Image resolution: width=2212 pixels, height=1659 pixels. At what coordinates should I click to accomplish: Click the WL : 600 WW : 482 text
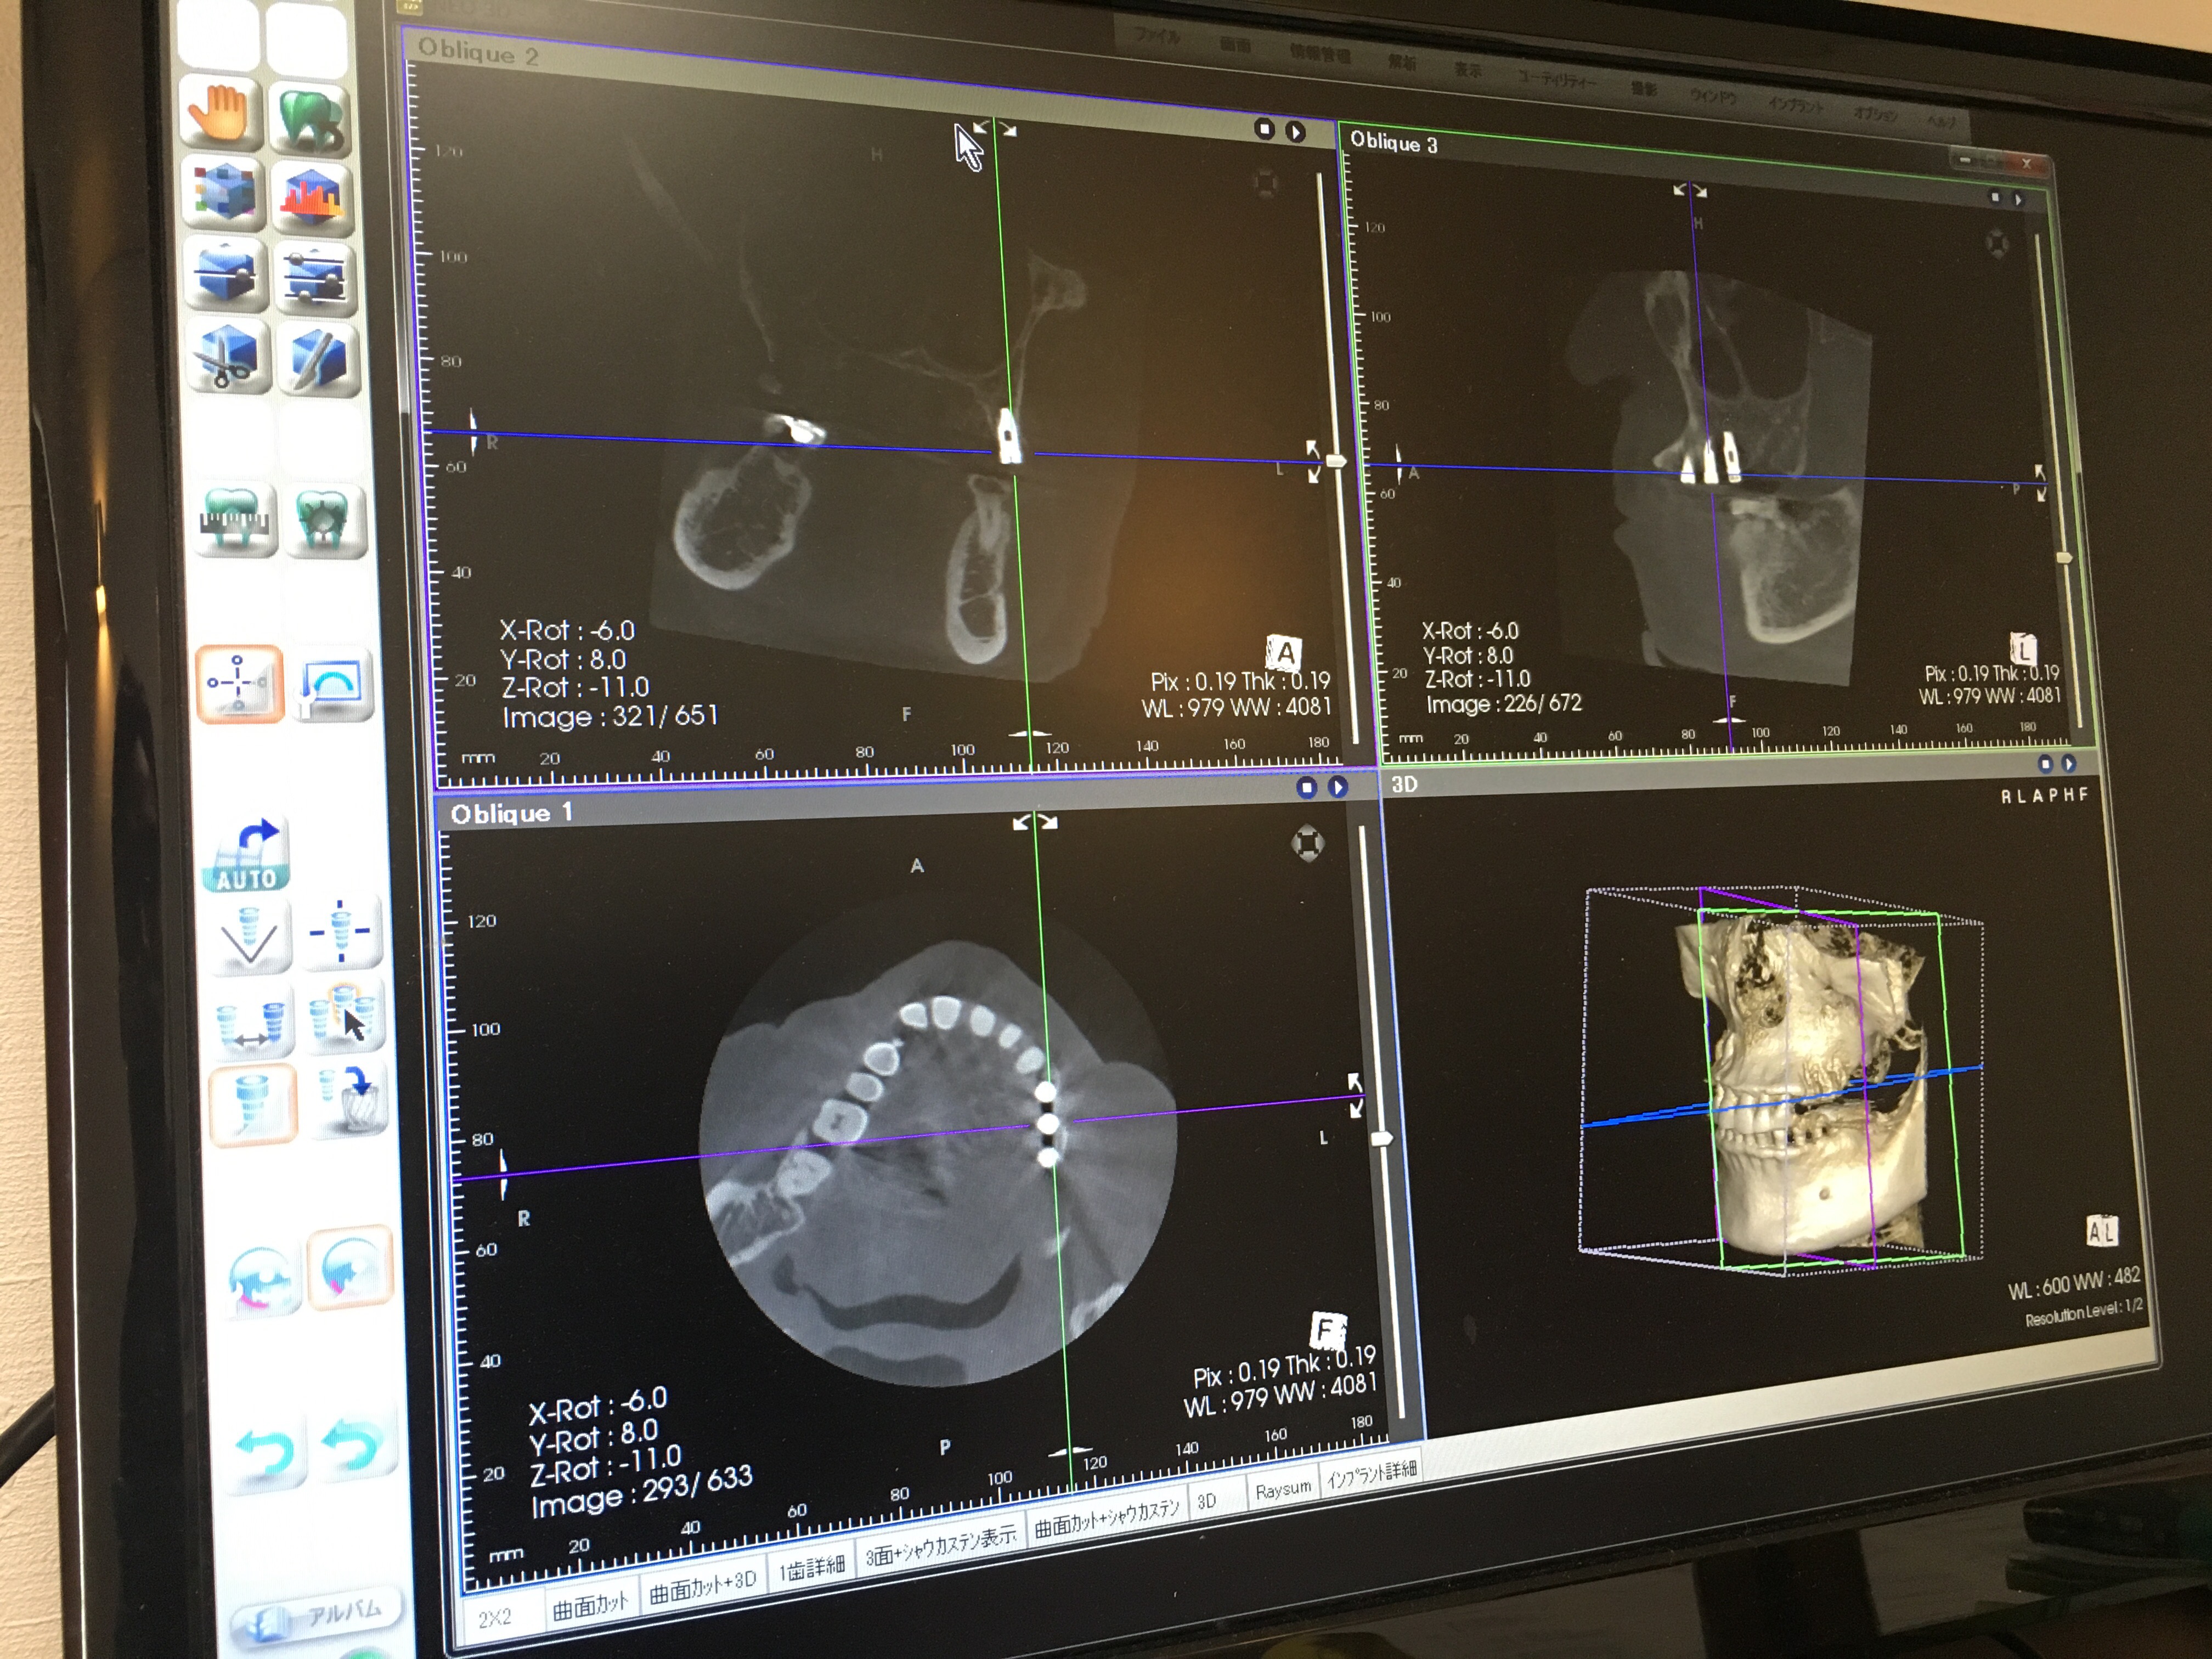click(x=2074, y=1282)
